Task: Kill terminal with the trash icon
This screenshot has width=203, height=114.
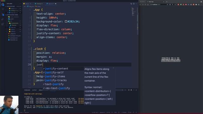Action: (131, 90)
